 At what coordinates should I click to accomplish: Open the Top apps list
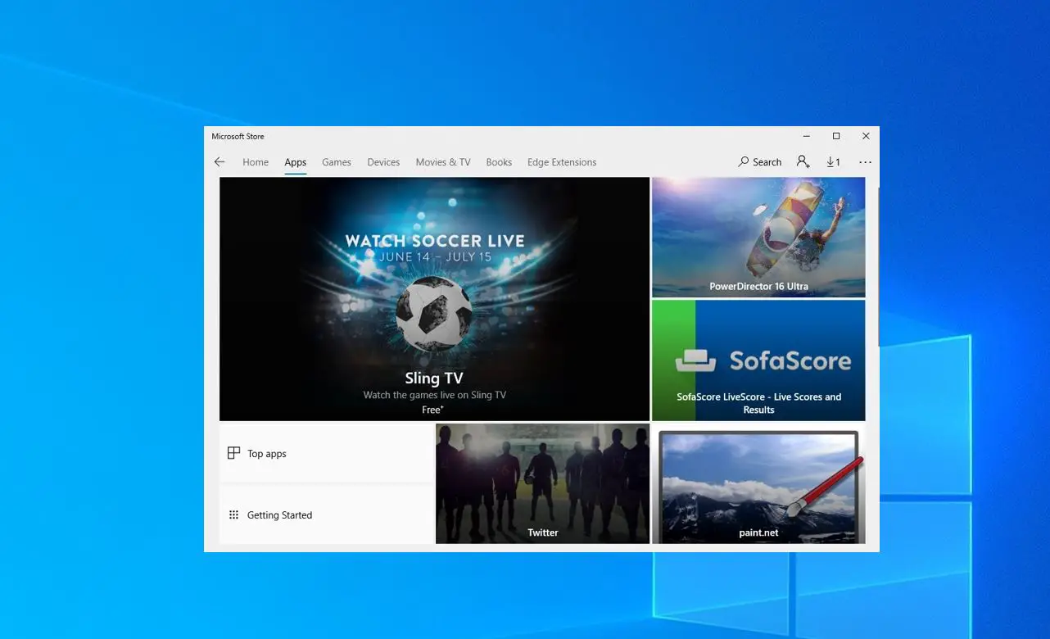[326, 453]
